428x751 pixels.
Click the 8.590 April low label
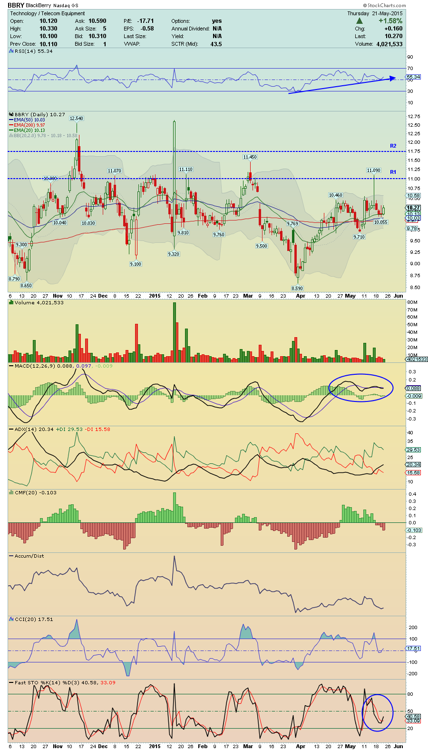point(297,288)
